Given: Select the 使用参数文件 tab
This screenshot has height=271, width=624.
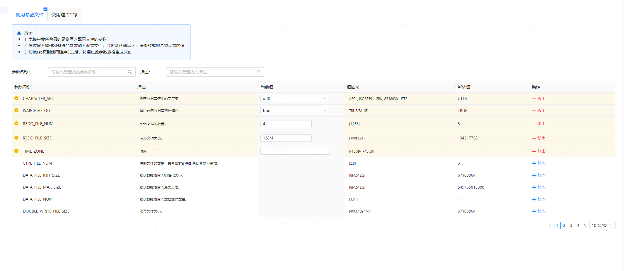Looking at the screenshot, I should [29, 15].
